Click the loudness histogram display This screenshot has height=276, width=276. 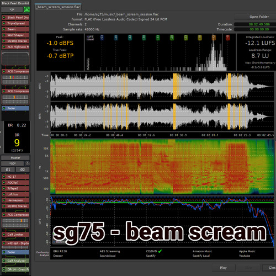click(x=160, y=52)
